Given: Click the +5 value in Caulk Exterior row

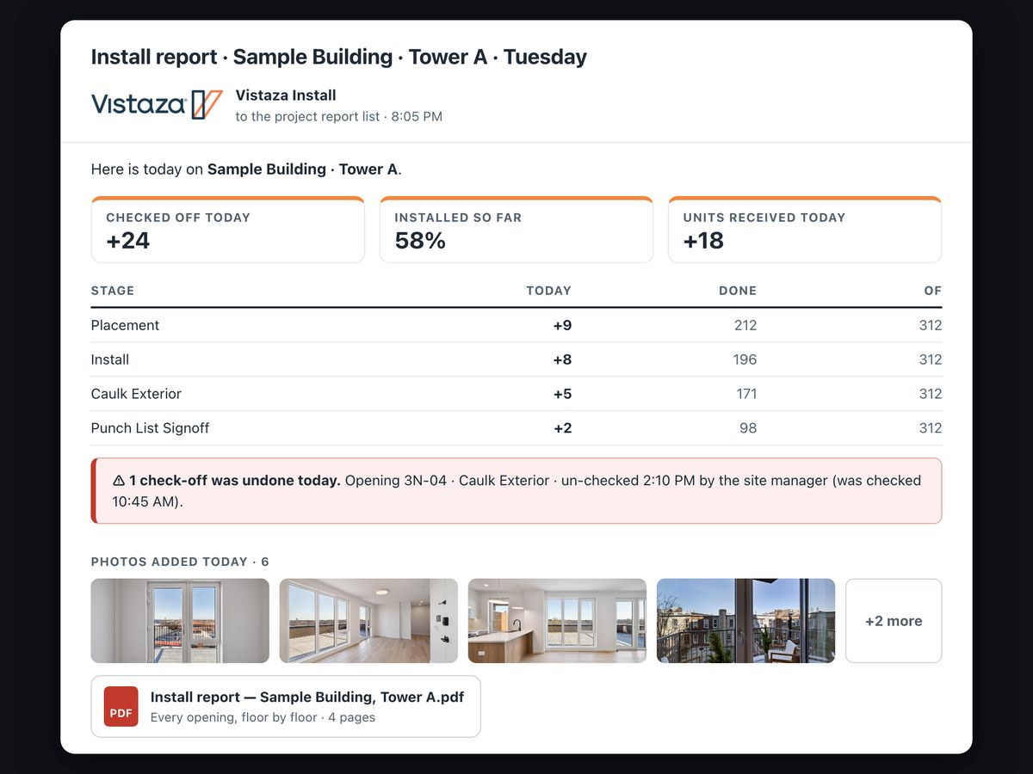Looking at the screenshot, I should tap(562, 394).
